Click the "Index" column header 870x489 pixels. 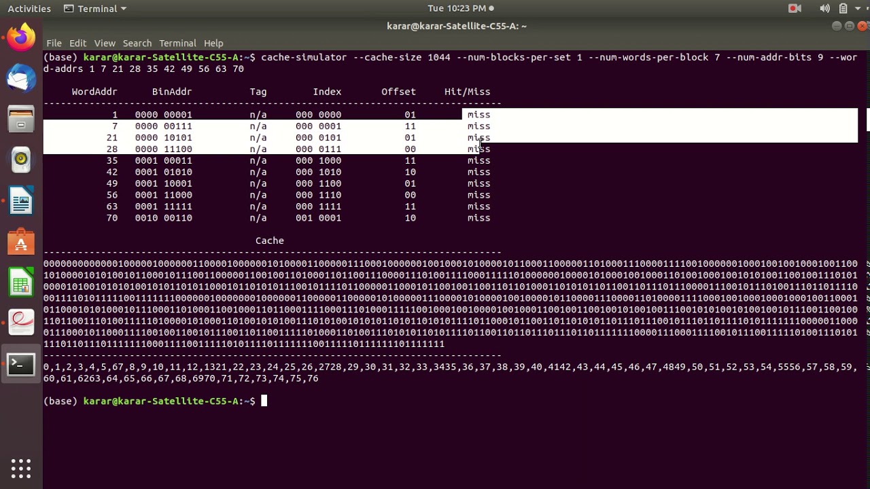(327, 92)
